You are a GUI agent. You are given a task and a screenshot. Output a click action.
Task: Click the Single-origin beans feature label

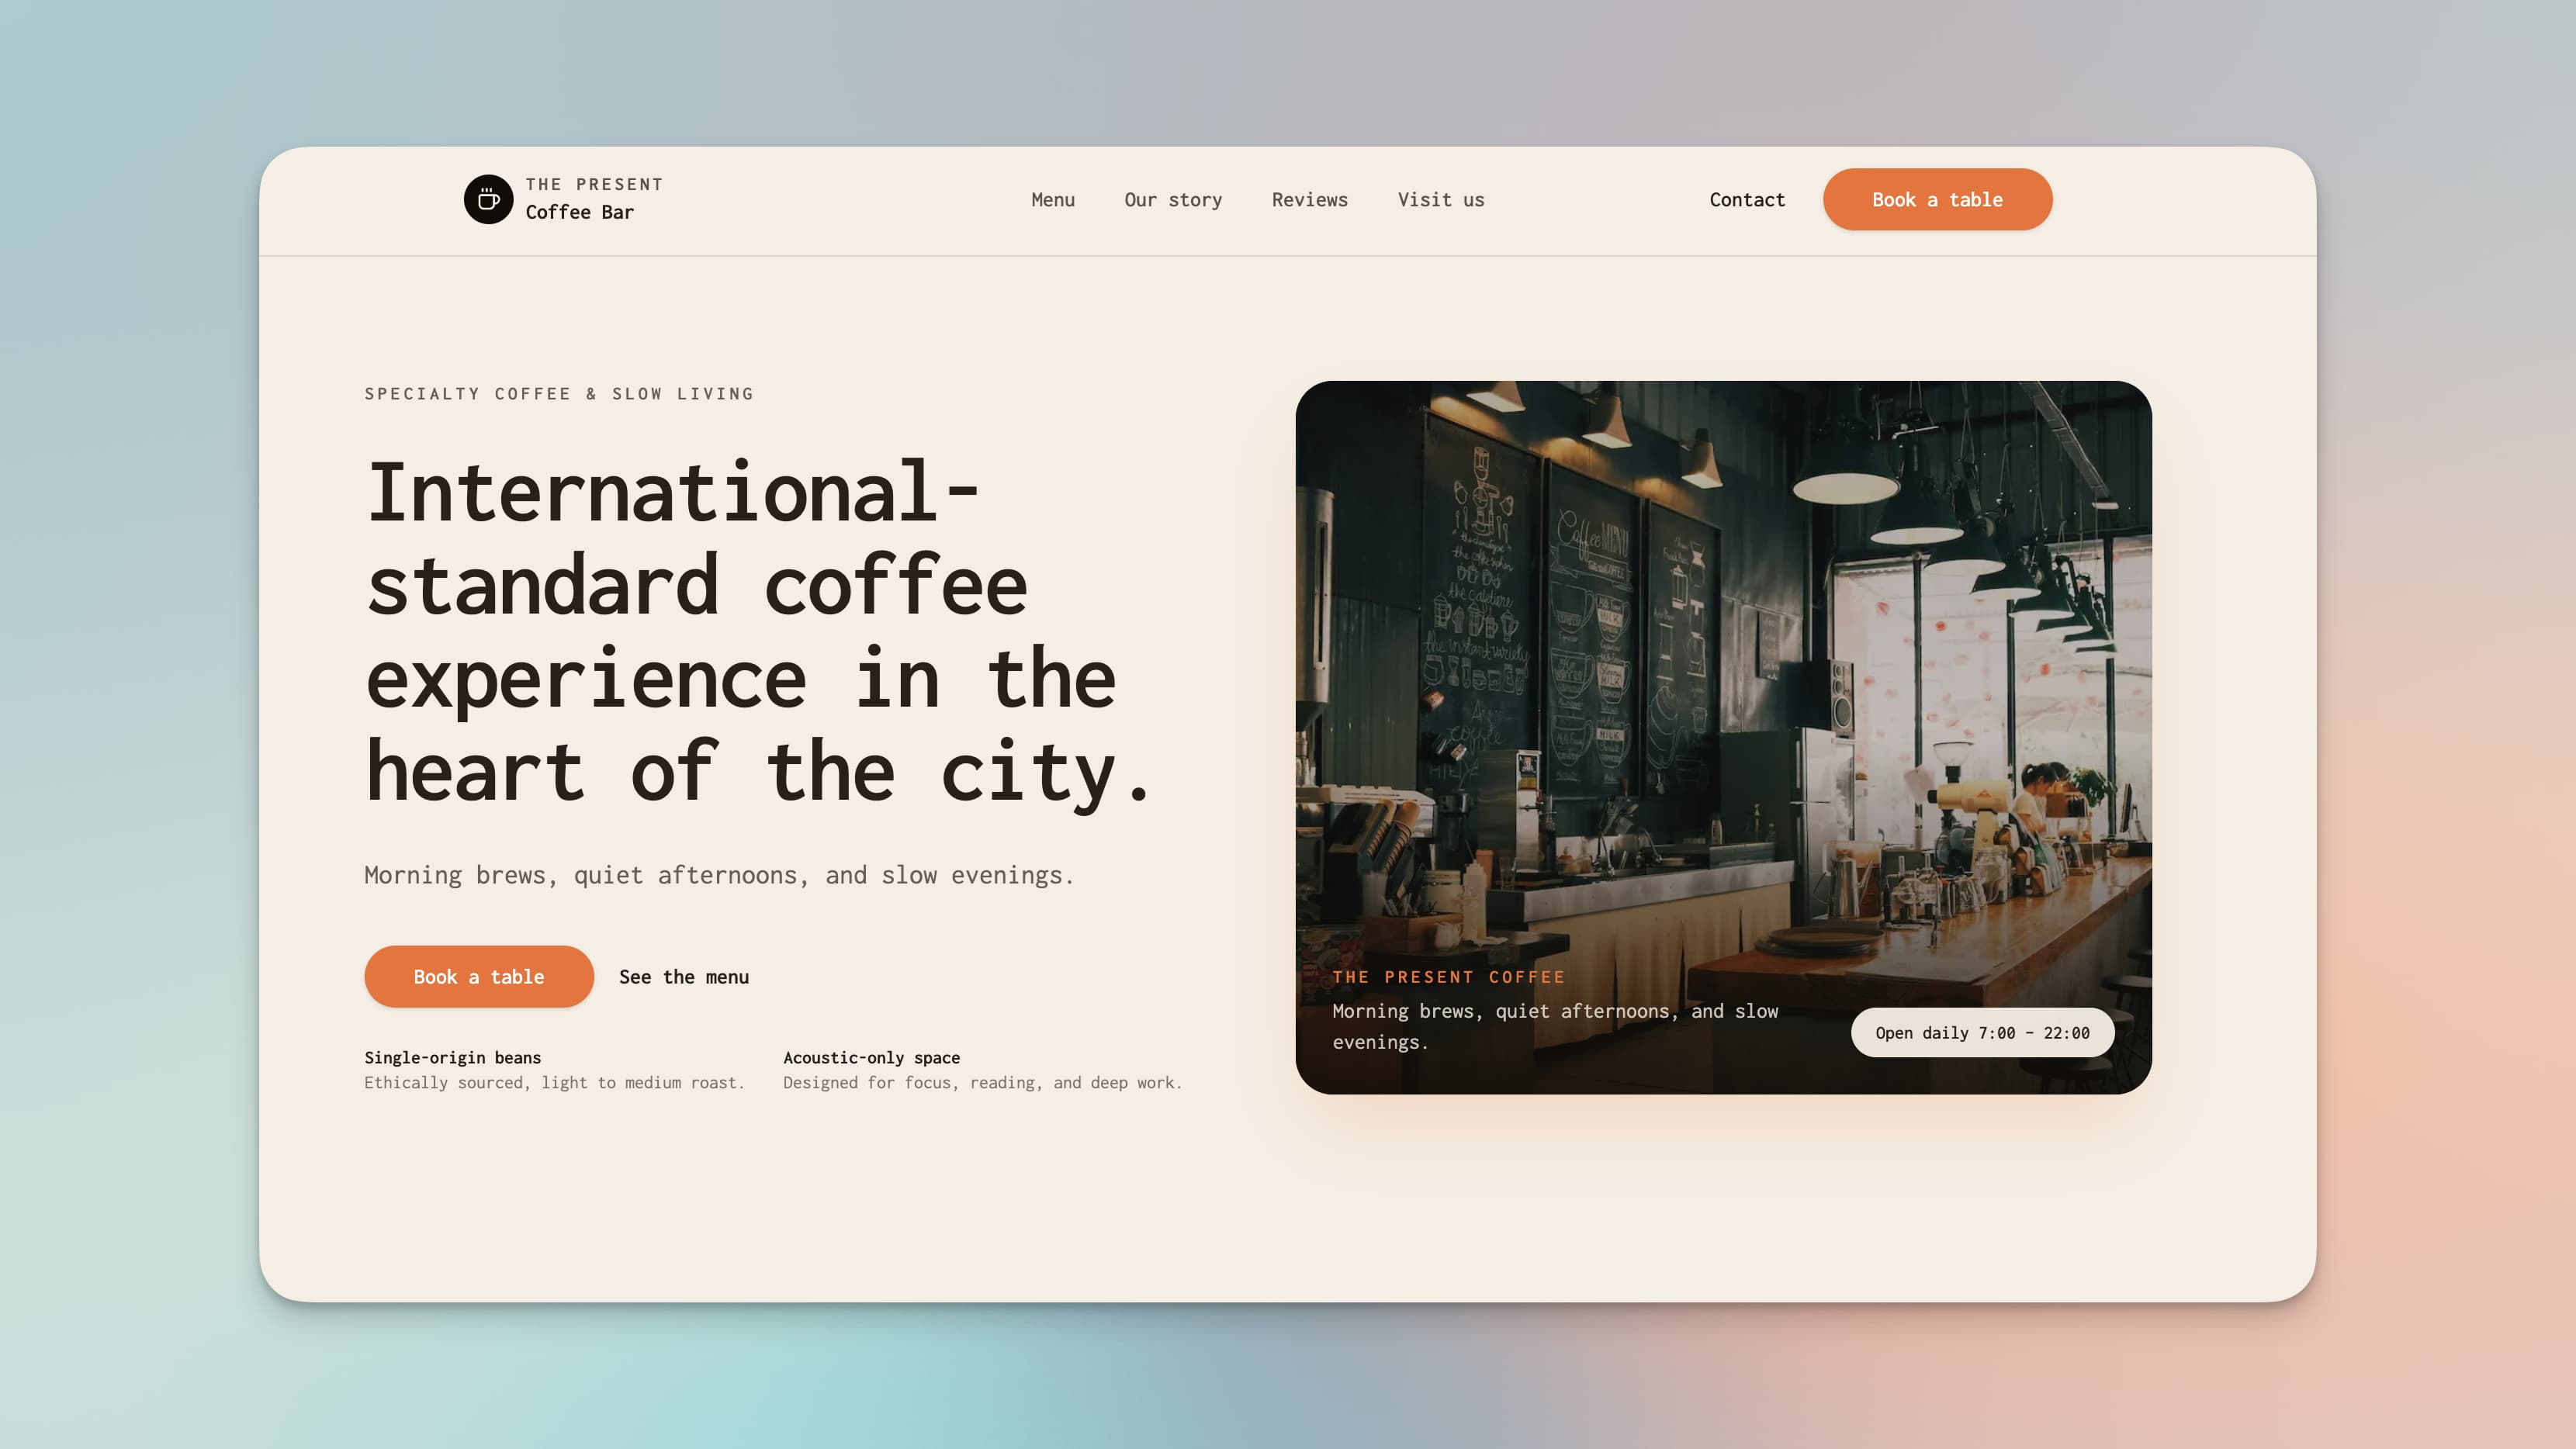tap(453, 1057)
